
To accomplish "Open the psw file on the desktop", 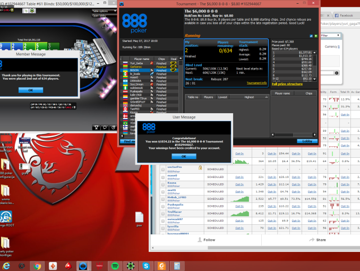I will pos(139,218).
